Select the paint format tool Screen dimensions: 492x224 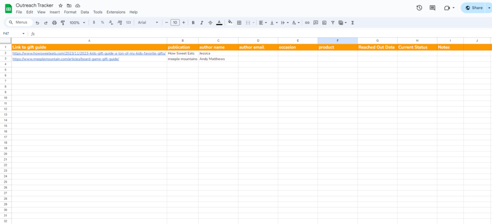click(x=62, y=23)
